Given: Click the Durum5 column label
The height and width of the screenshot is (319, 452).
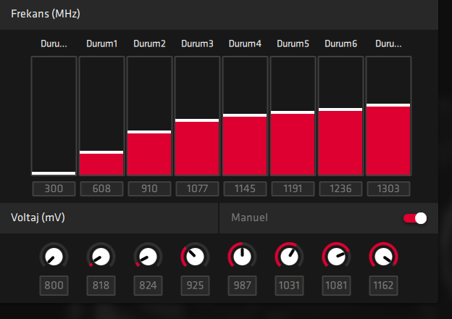Looking at the screenshot, I should coord(293,43).
